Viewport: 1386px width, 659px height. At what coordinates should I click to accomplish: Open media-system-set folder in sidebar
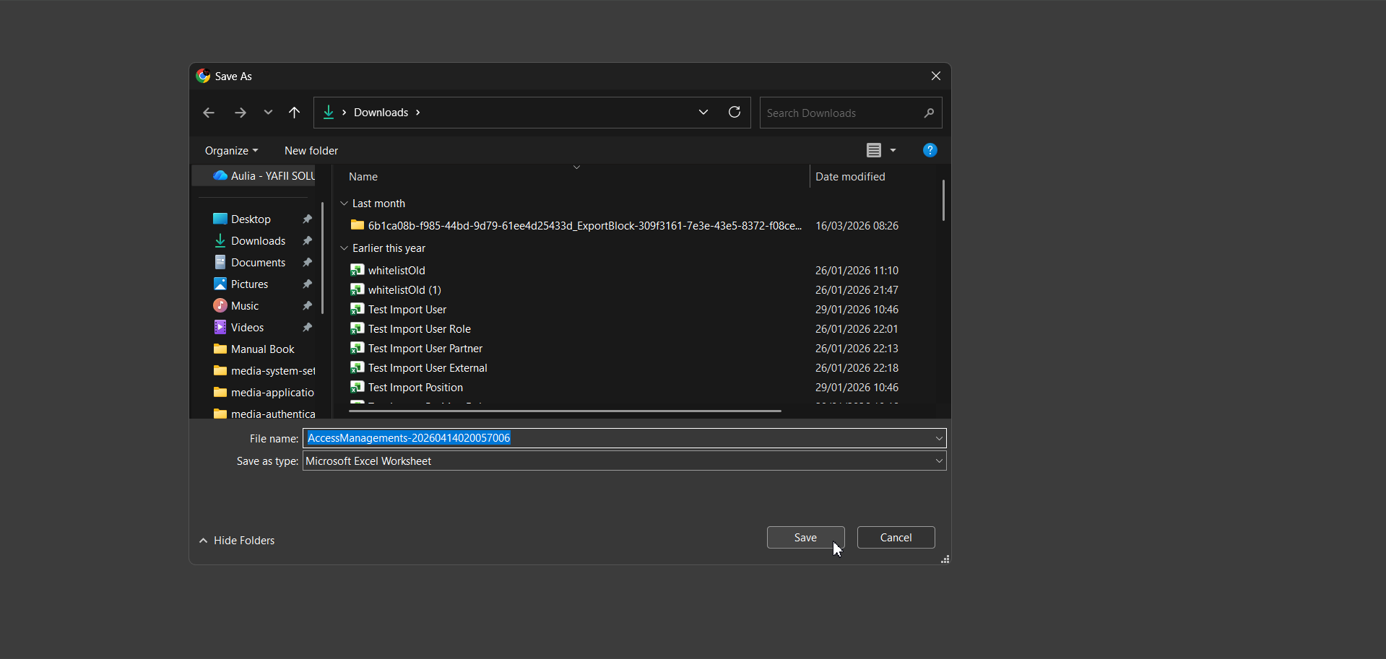(x=264, y=370)
